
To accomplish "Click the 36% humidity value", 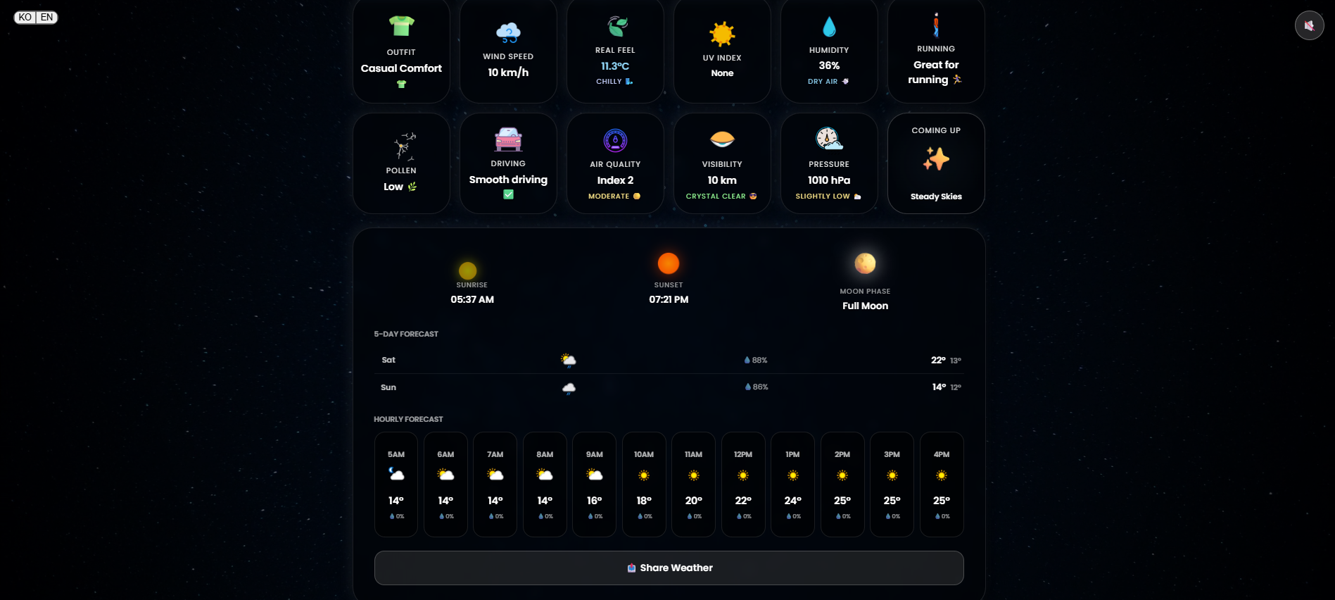I will (829, 65).
